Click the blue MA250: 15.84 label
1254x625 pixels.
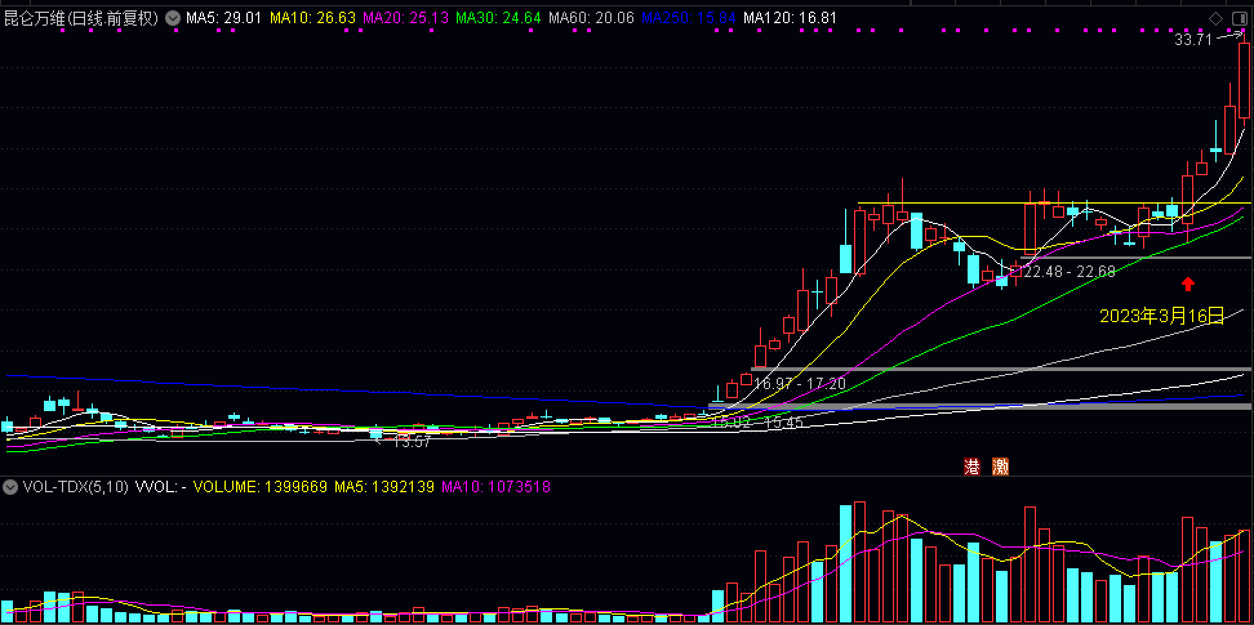(688, 18)
